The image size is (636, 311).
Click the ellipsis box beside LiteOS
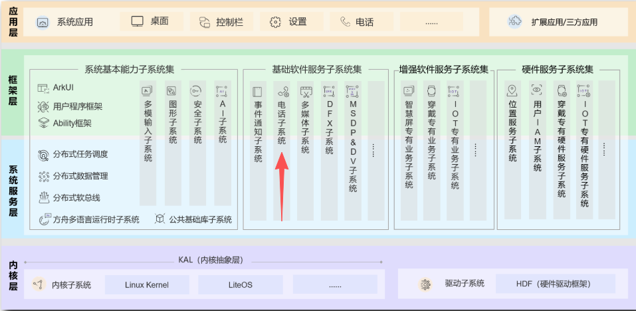(335, 284)
